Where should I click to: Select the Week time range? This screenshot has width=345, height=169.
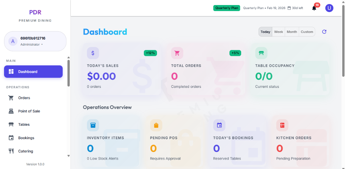pos(278,32)
